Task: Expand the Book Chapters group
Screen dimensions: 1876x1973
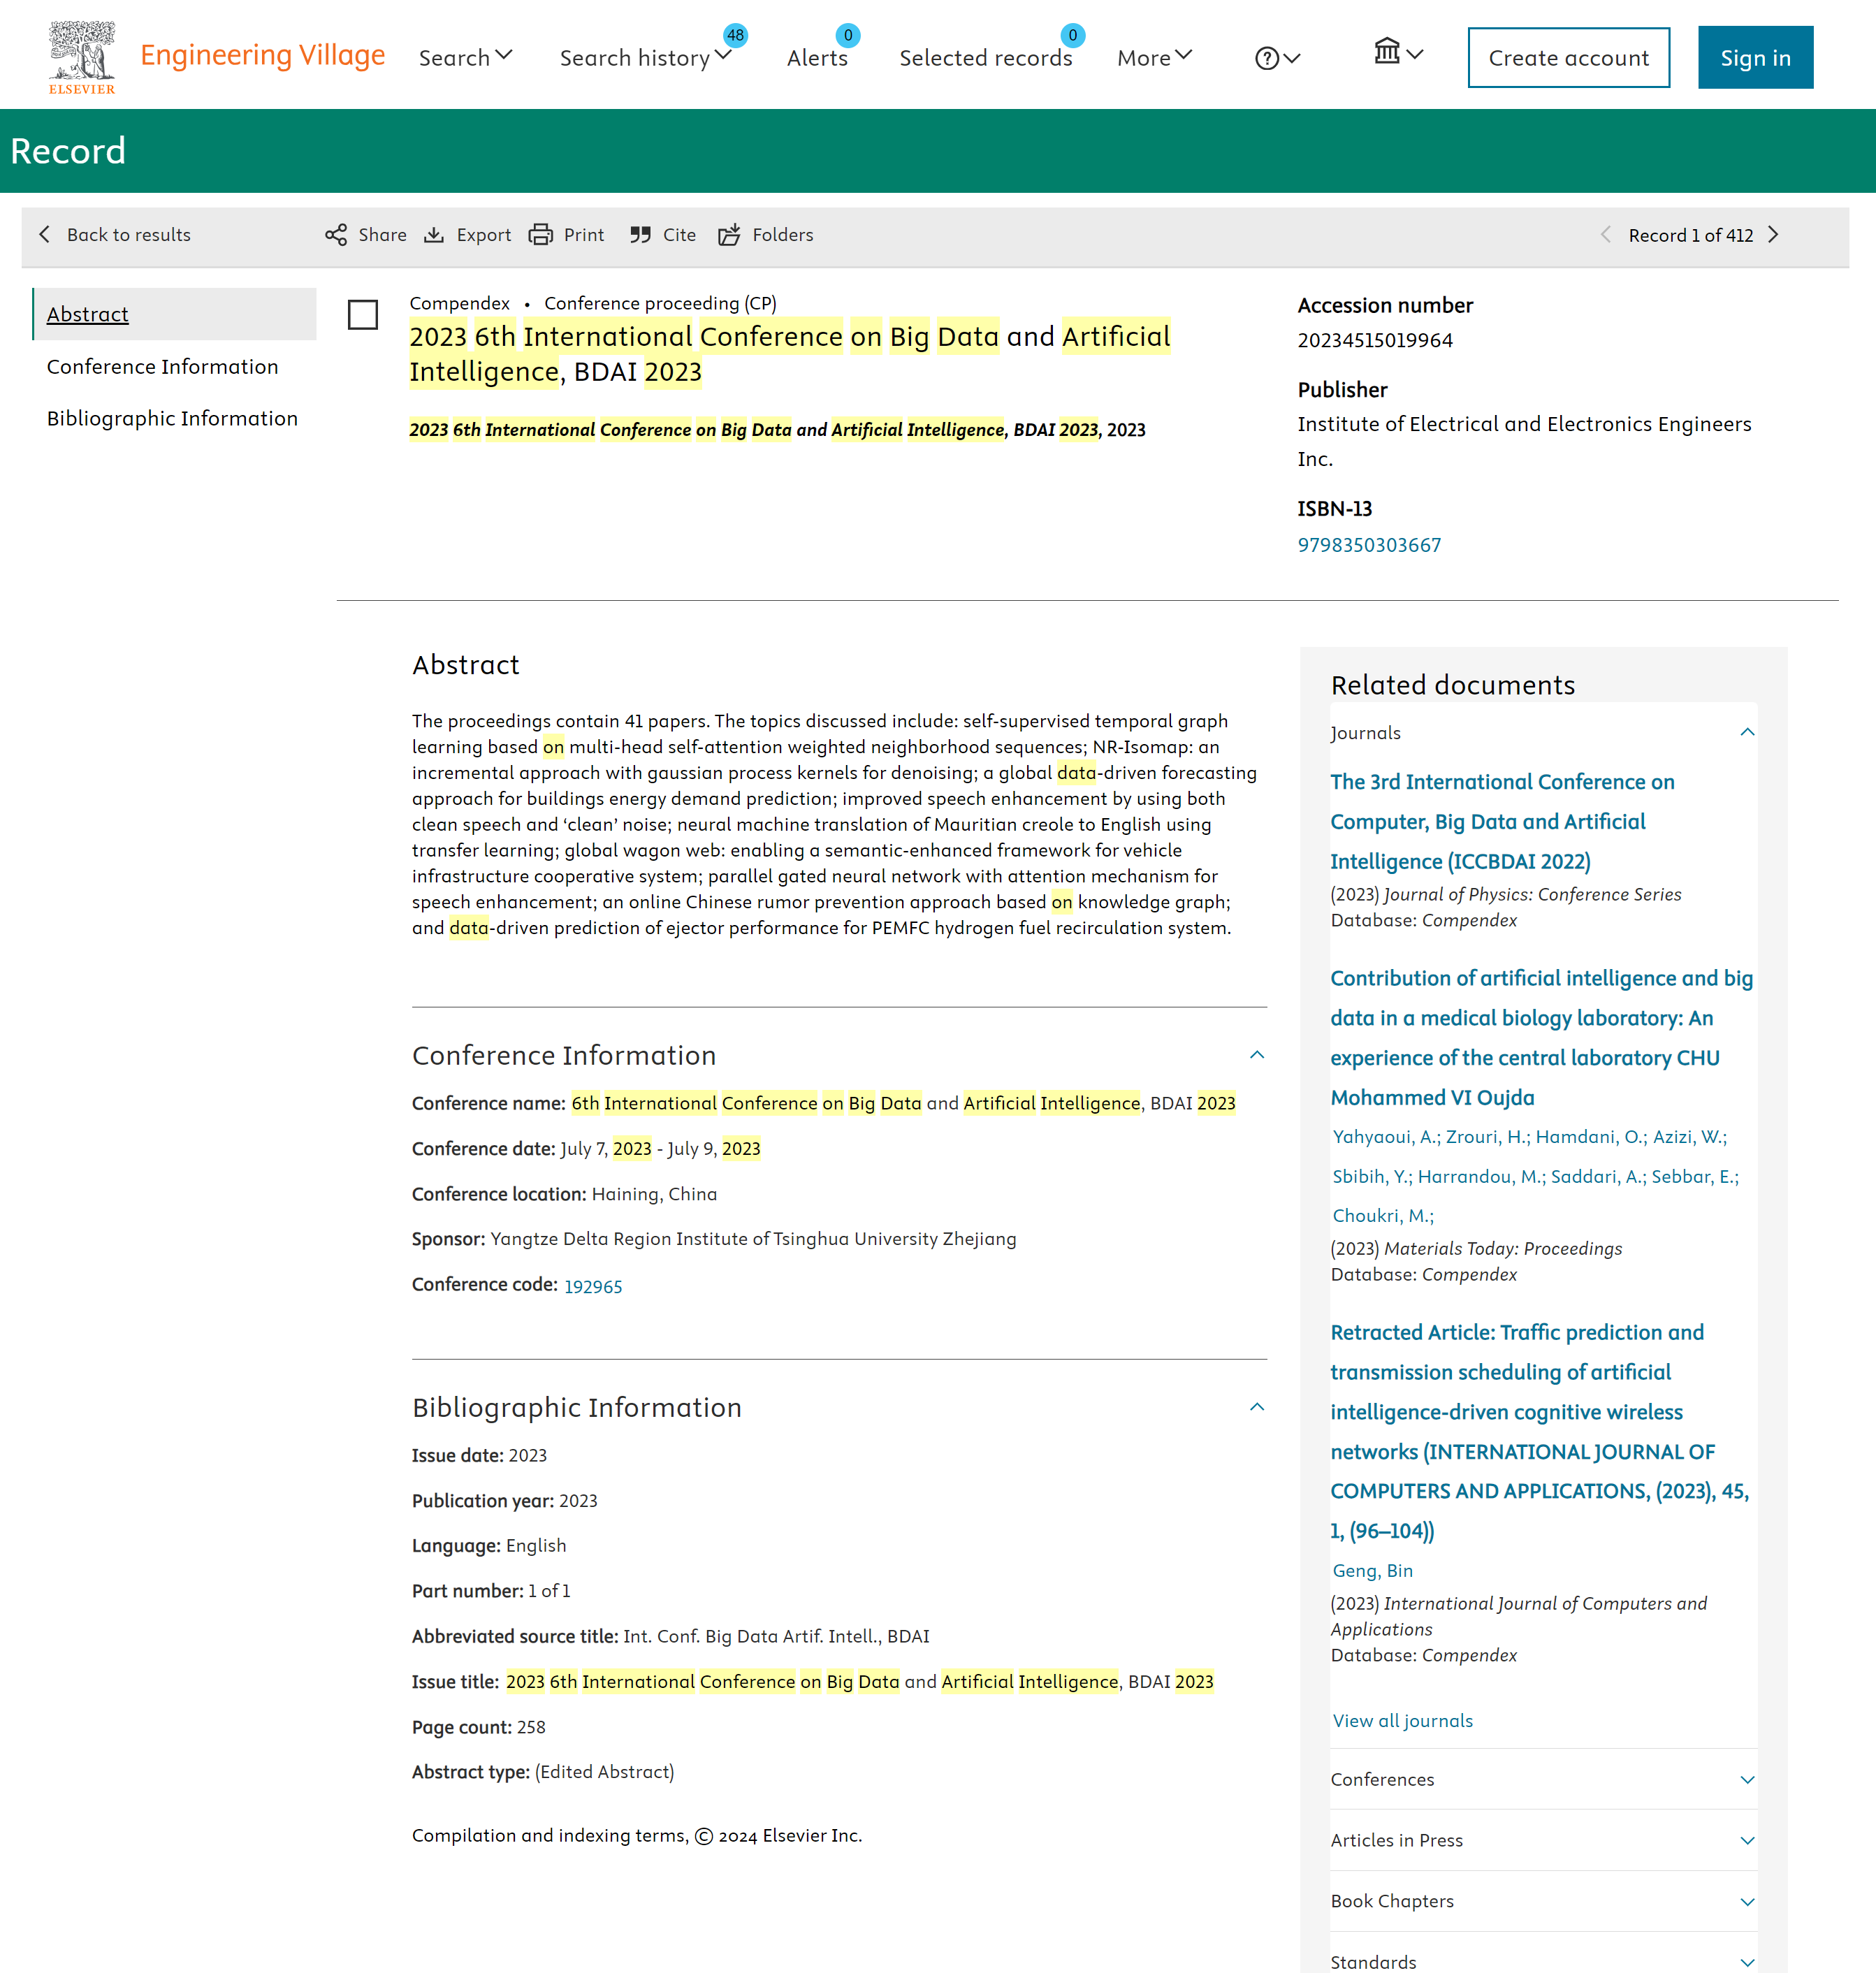Action: coord(1747,1902)
